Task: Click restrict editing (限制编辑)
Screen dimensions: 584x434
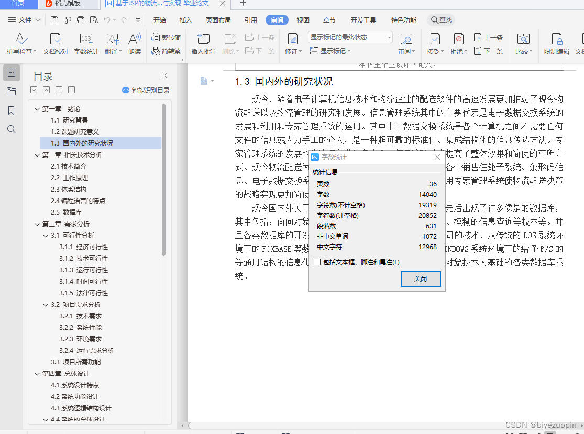Action: [x=556, y=44]
